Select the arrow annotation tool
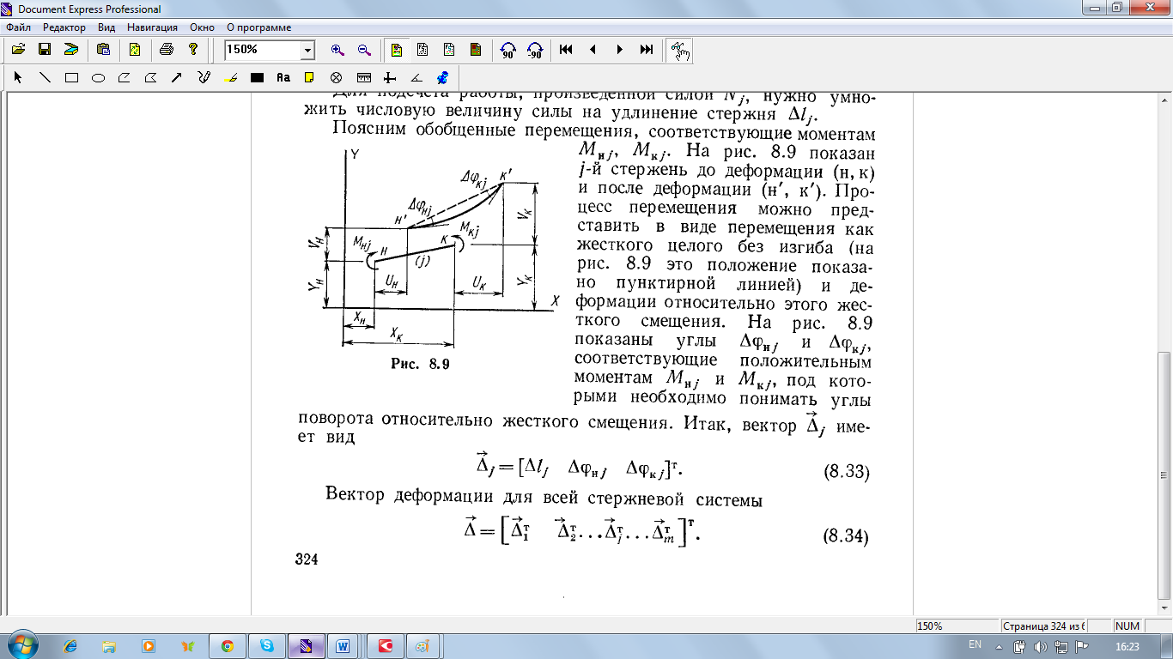The width and height of the screenshot is (1173, 659). [177, 77]
